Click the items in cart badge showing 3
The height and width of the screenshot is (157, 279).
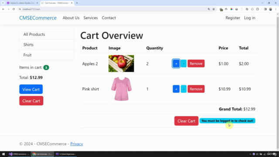click(x=46, y=68)
